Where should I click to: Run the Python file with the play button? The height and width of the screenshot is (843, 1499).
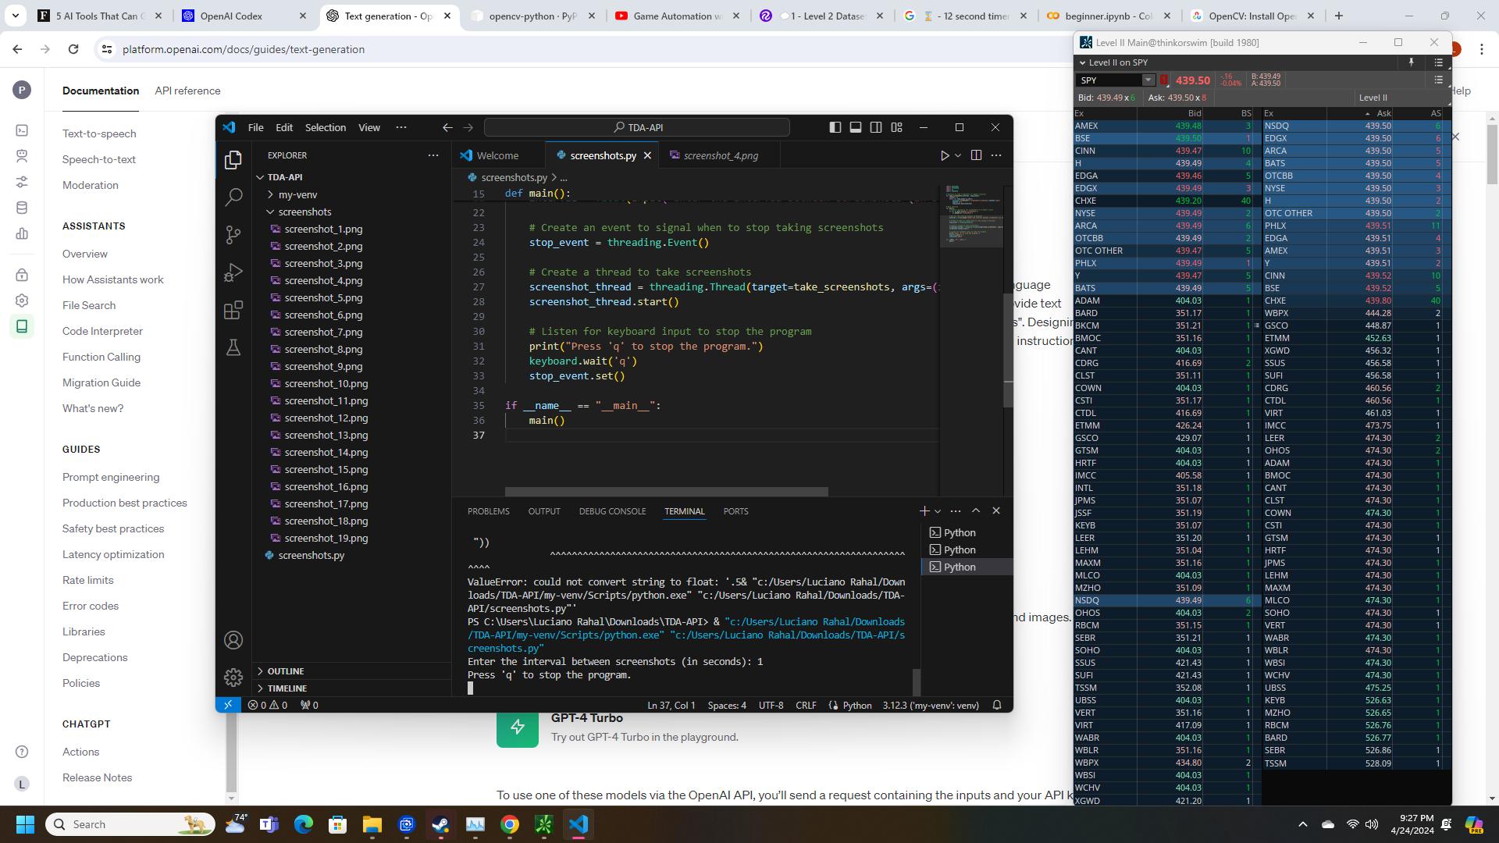(x=944, y=155)
